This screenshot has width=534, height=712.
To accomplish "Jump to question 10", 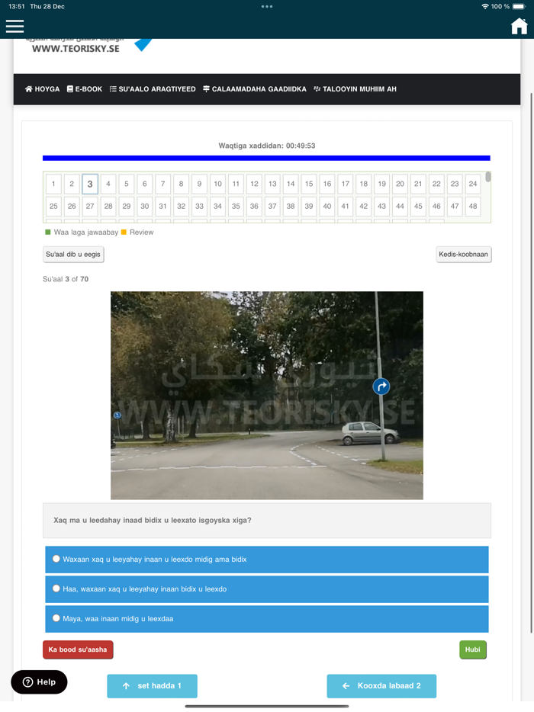I will [217, 184].
